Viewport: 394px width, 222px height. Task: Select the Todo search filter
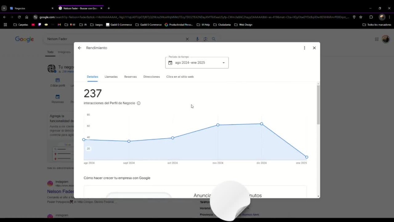[50, 52]
